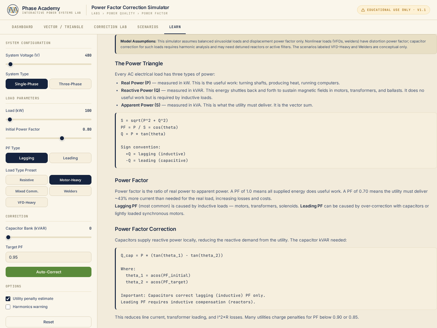Pick the Motor-Heavy load preset
The height and width of the screenshot is (328, 437).
[x=70, y=180]
